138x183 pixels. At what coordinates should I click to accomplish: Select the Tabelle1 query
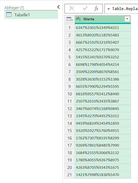click(31, 15)
